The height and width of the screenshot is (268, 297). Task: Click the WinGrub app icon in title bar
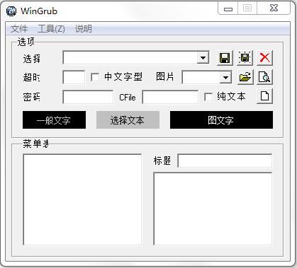[x=11, y=11]
